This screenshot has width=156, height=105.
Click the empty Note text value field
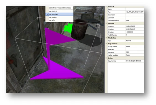click(135, 49)
